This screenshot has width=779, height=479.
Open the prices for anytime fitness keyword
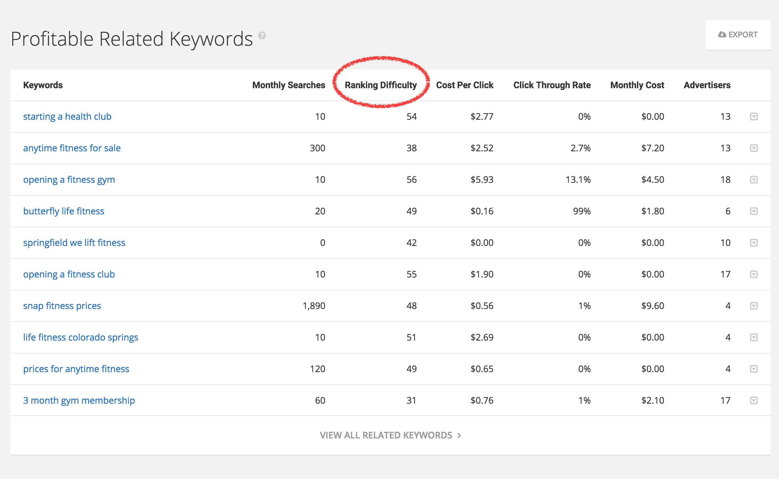(76, 369)
